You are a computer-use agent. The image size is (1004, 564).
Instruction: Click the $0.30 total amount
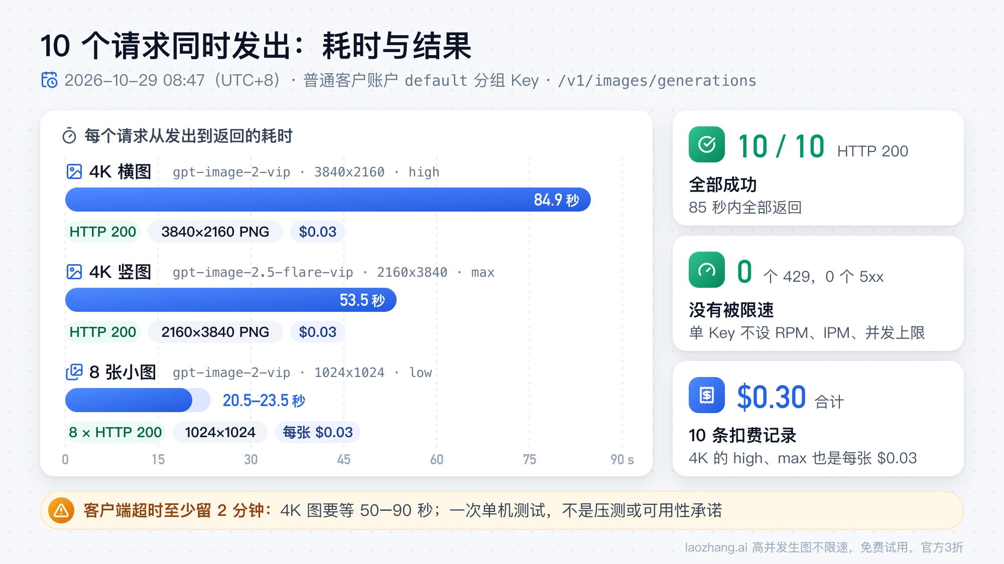pyautogui.click(x=772, y=397)
